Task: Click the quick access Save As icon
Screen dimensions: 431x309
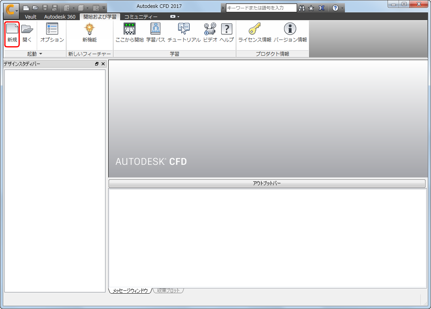Action: tap(55, 8)
